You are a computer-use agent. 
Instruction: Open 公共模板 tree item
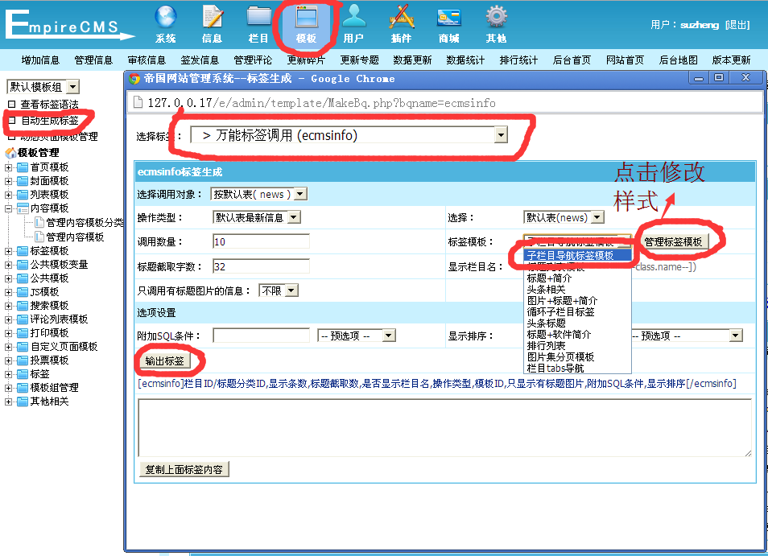49,278
